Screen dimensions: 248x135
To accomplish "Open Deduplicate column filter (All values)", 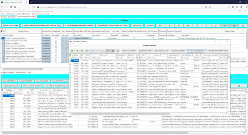I will pyautogui.click(x=56, y=35).
